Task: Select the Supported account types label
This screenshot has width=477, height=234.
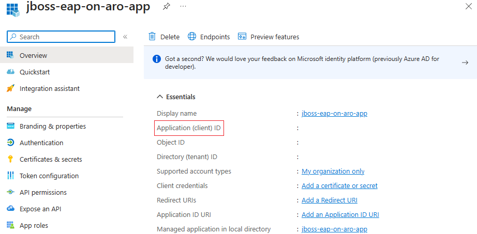Action: pyautogui.click(x=194, y=171)
